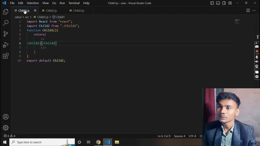Open the Selection menu
Image resolution: width=260 pixels, height=146 pixels.
click(x=32, y=3)
